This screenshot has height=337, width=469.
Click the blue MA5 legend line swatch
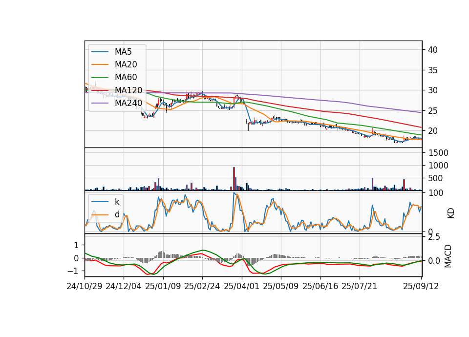point(100,52)
